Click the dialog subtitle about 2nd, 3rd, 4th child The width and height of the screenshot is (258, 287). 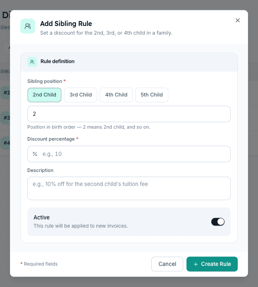[x=106, y=33]
